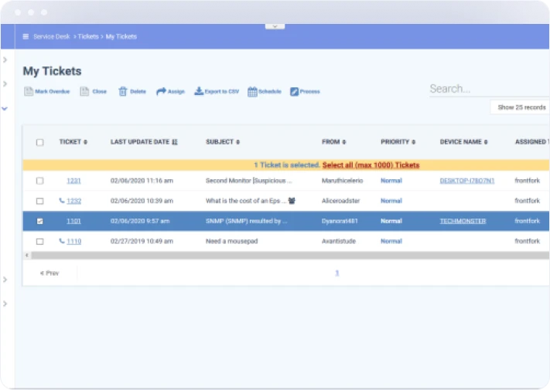Click the Close ticket icon
The image size is (550, 390).
[x=84, y=92]
